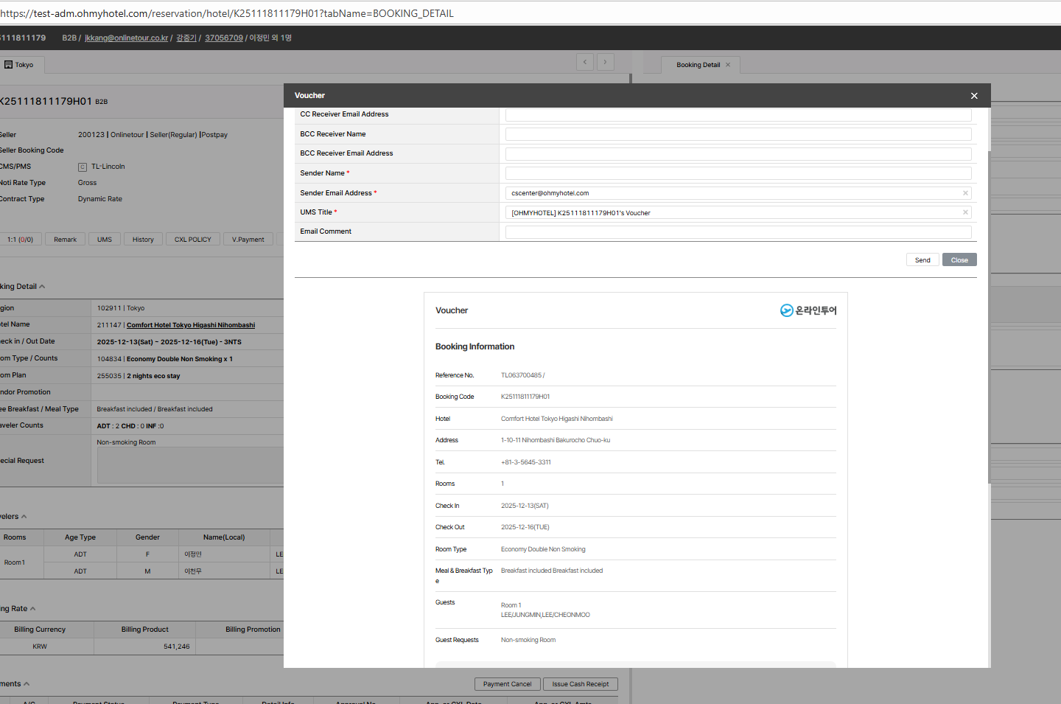This screenshot has height=704, width=1061.
Task: Collapse the Booking Detail section
Action: tap(42, 287)
